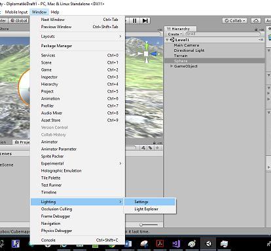Select GameObject in Hierarchy
Viewport: 271px width, 251px height.
[x=186, y=66]
